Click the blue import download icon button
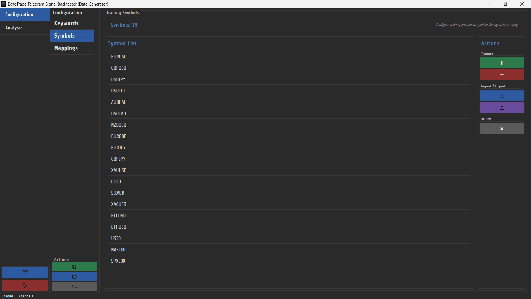This screenshot has height=299, width=531. pos(502,96)
